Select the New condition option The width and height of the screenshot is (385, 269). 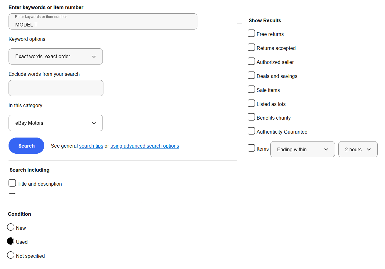(x=11, y=227)
